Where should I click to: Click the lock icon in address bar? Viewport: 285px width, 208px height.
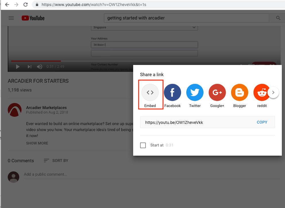pyautogui.click(x=37, y=5)
